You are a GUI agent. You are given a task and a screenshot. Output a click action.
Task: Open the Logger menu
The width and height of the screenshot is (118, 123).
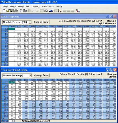click(36, 7)
